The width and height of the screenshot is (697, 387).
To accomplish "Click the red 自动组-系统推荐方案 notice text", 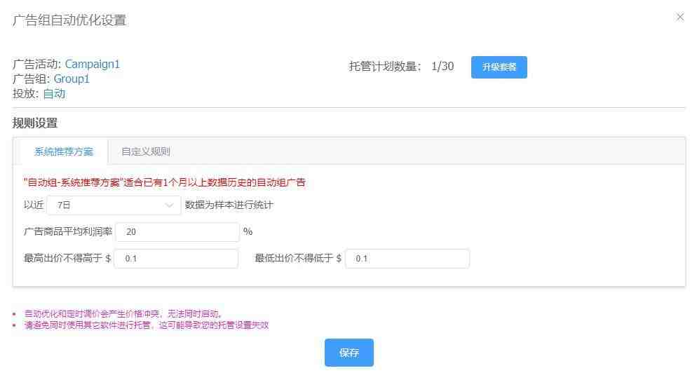I will coord(165,183).
